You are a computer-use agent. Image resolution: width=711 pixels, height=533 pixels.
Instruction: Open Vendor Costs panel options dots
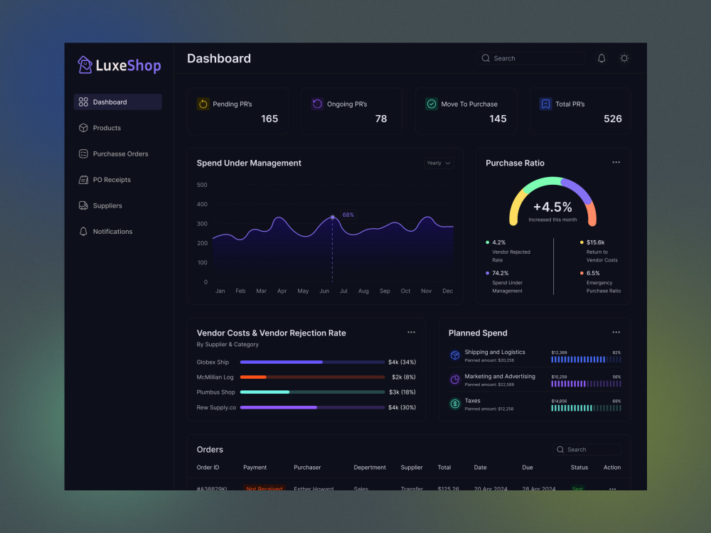(x=411, y=332)
